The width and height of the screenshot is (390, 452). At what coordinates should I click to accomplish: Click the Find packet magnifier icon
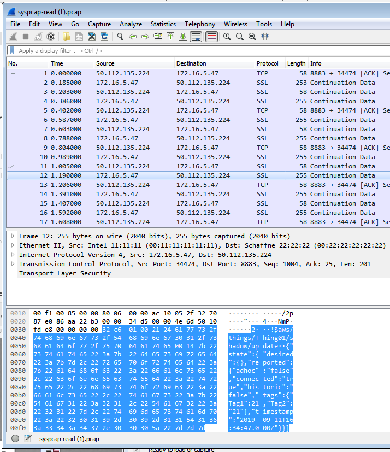120,37
